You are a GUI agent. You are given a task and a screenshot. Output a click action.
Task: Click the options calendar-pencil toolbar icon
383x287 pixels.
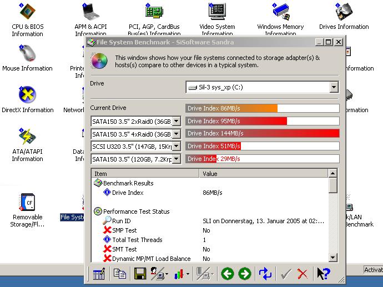(99, 274)
